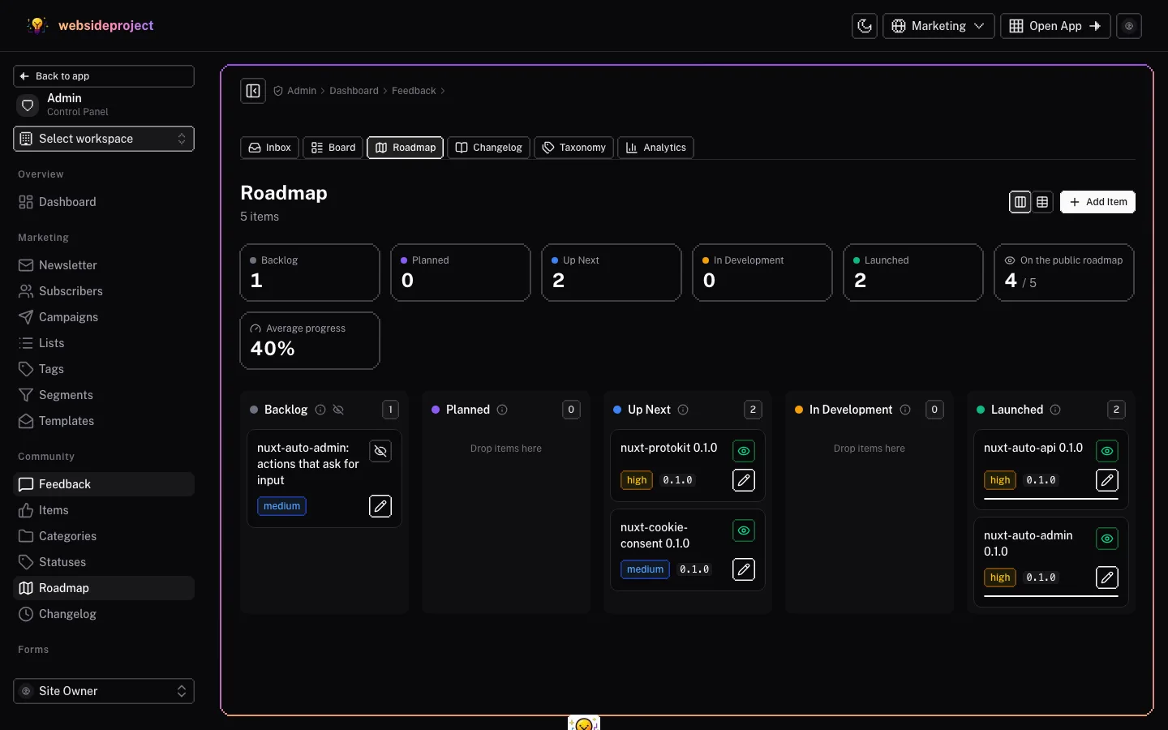This screenshot has width=1168, height=730.
Task: Switch to the Board tab
Action: point(333,148)
